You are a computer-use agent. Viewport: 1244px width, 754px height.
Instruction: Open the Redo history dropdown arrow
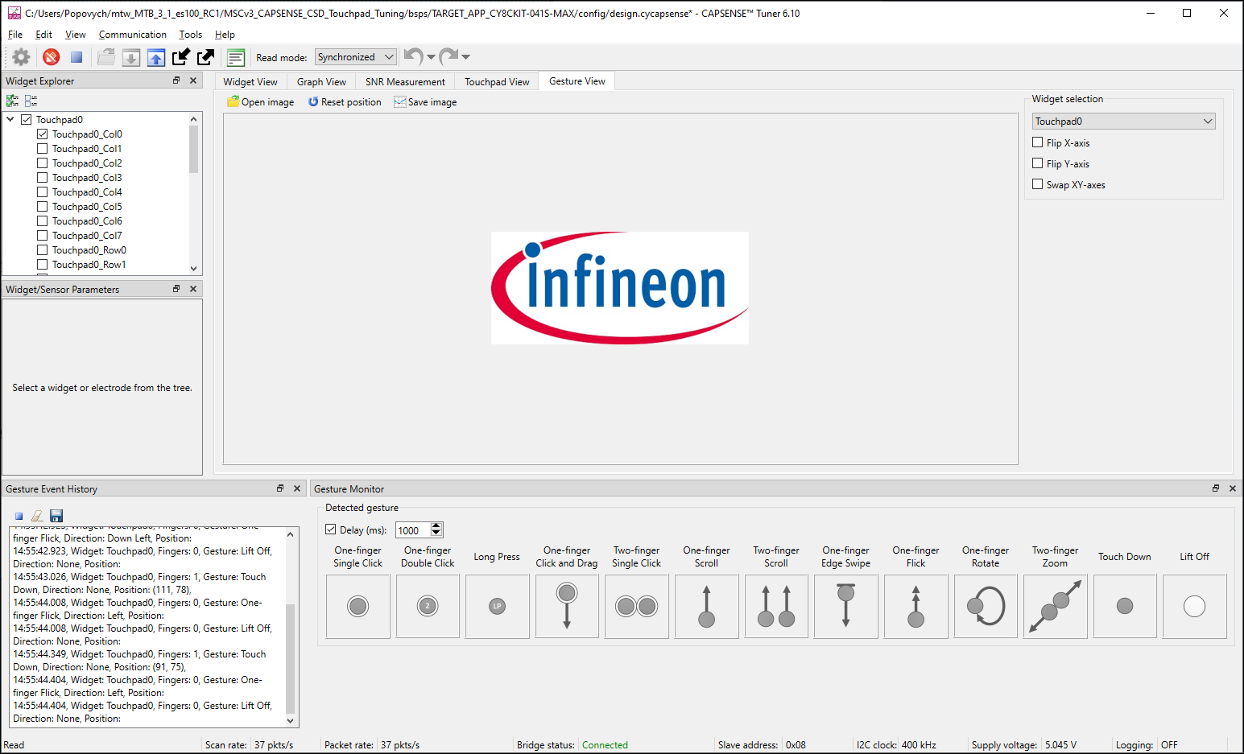click(465, 57)
